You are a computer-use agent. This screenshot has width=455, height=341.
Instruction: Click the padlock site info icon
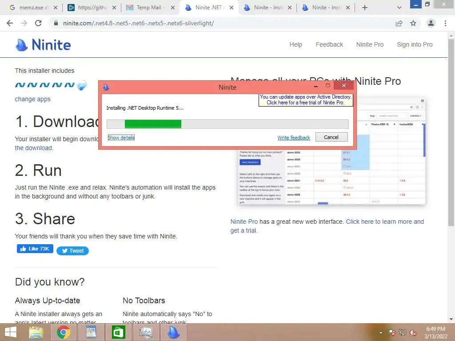(56, 23)
